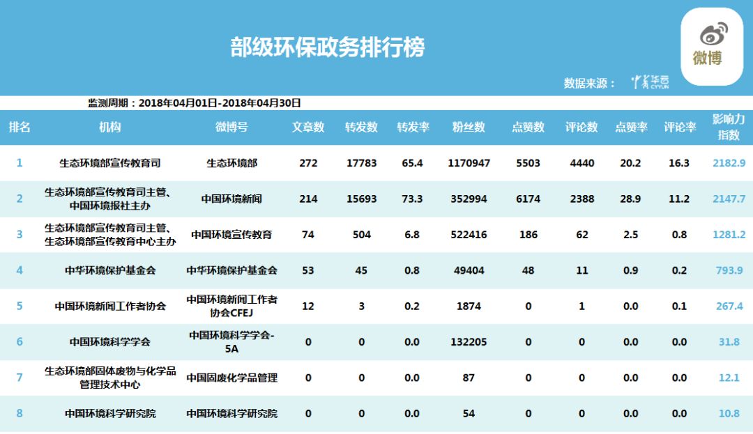Select the 中国固废化学品管理 account cell

click(x=231, y=378)
